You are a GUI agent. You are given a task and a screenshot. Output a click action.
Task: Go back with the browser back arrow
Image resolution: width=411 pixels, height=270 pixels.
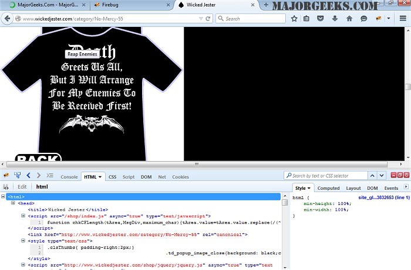(7, 19)
